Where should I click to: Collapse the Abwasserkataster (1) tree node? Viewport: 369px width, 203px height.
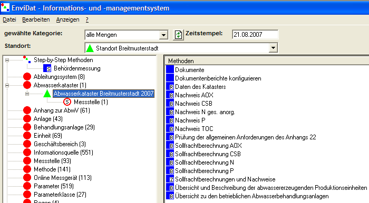(x=7, y=85)
